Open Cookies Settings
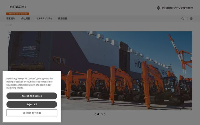Image resolution: width=200 pixels, height=125 pixels. 32,113
